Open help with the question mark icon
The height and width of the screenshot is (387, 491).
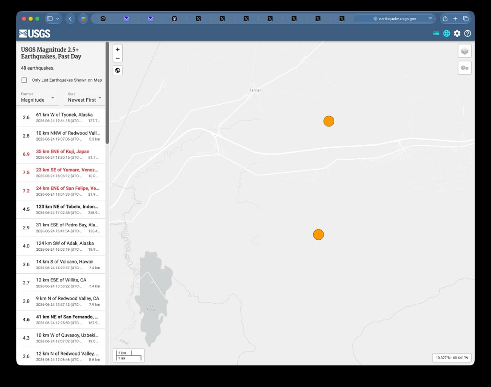click(468, 34)
